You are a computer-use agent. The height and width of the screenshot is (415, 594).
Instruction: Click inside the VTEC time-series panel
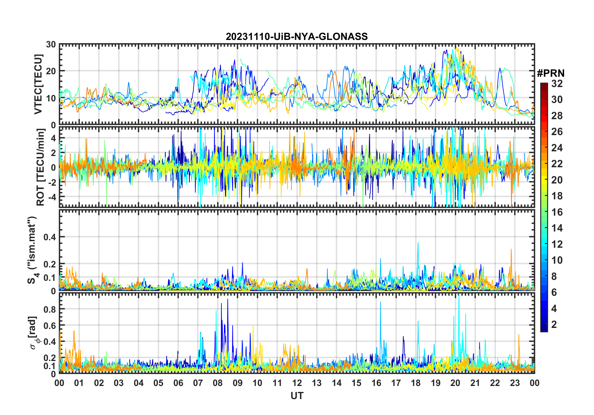297,84
